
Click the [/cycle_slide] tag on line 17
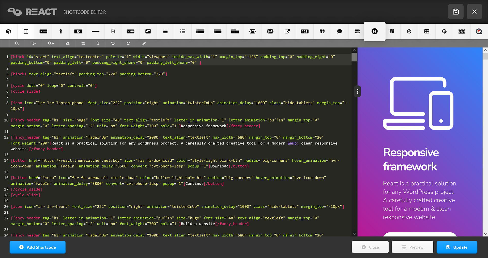pyautogui.click(x=27, y=189)
